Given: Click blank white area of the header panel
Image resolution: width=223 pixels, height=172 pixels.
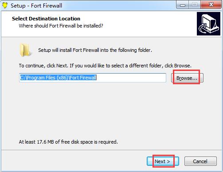Looking at the screenshot, I should tap(148, 23).
